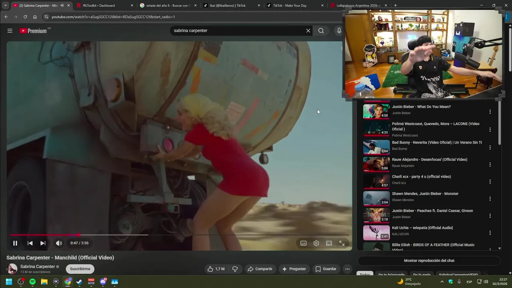Open thumbnail of Polimá Westcoast LACONE video
Screen dimensions: 512x288
(x=376, y=128)
